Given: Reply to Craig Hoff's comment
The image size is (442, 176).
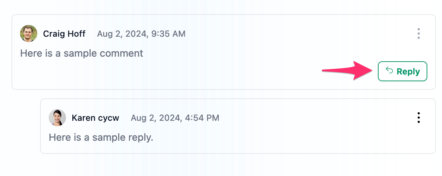Looking at the screenshot, I should point(402,71).
